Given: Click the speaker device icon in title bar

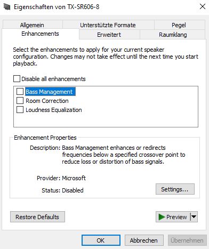Looking at the screenshot, I should (7, 7).
